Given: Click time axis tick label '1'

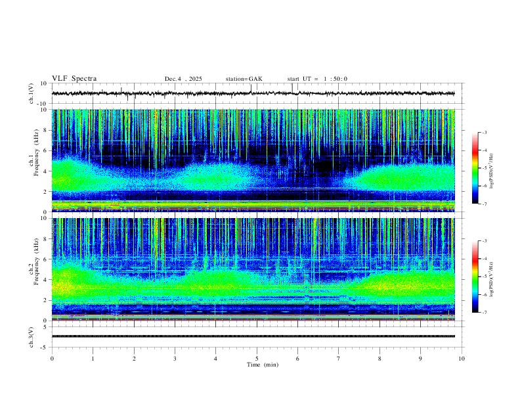Looking at the screenshot, I should (x=93, y=359).
